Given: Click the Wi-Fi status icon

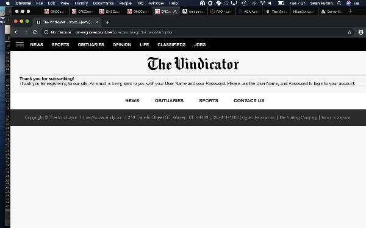Looking at the screenshot, I should click(x=262, y=3).
